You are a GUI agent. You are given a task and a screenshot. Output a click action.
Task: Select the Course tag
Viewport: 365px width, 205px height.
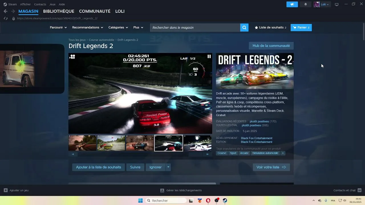coord(222,153)
